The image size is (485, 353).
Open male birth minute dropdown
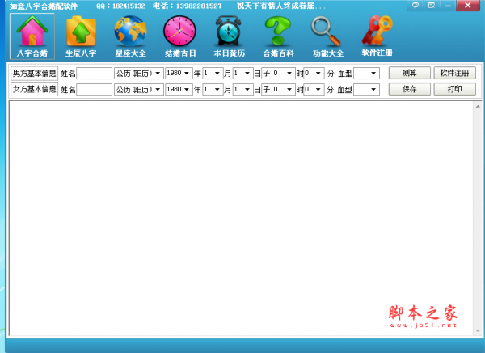tap(314, 74)
